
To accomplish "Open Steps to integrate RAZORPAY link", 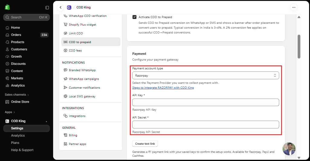I will tap(163, 88).
